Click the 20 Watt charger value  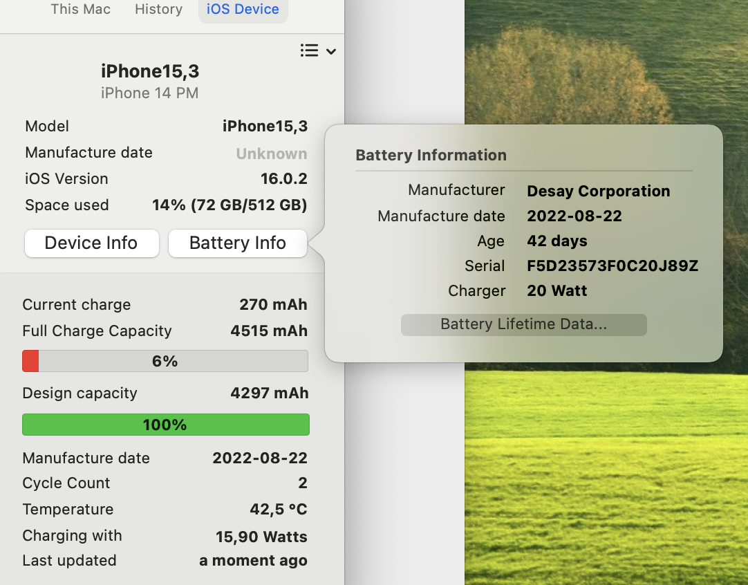coord(557,290)
